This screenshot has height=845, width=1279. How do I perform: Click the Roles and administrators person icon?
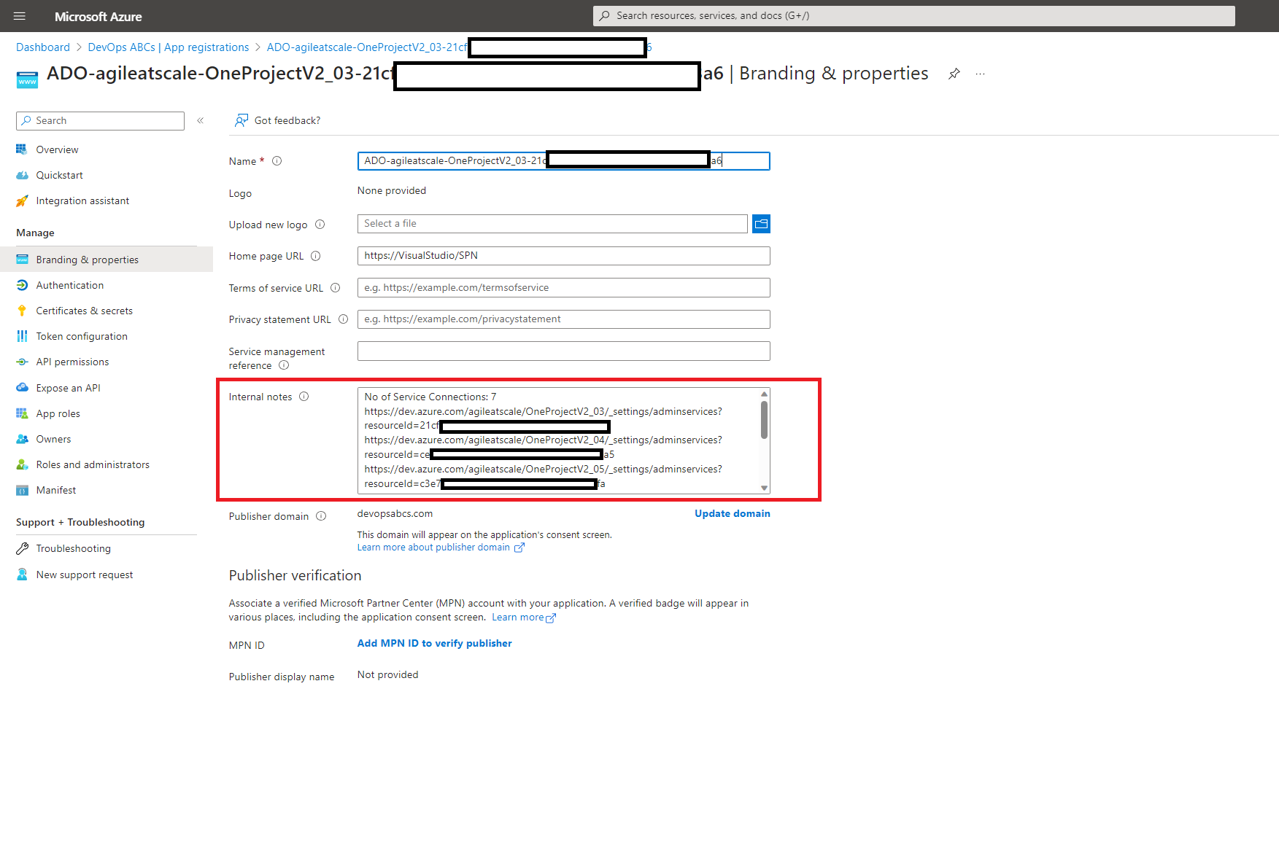point(22,464)
